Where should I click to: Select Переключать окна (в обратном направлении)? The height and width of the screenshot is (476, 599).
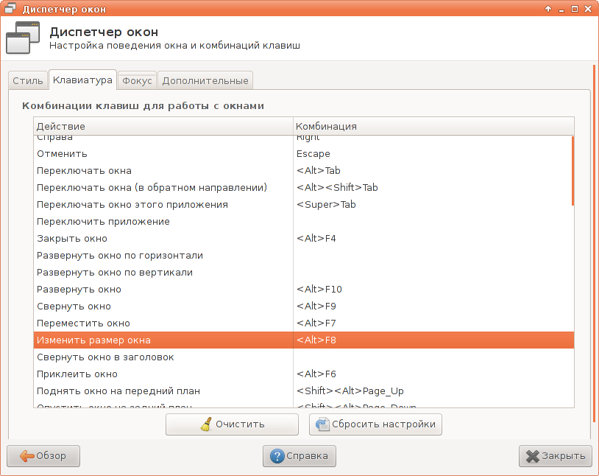pos(304,187)
